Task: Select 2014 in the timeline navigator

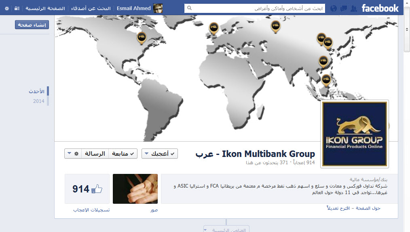Action: tap(39, 101)
